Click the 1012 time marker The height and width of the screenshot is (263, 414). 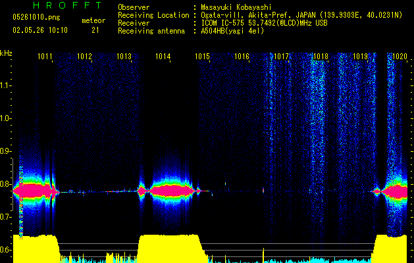(84, 56)
